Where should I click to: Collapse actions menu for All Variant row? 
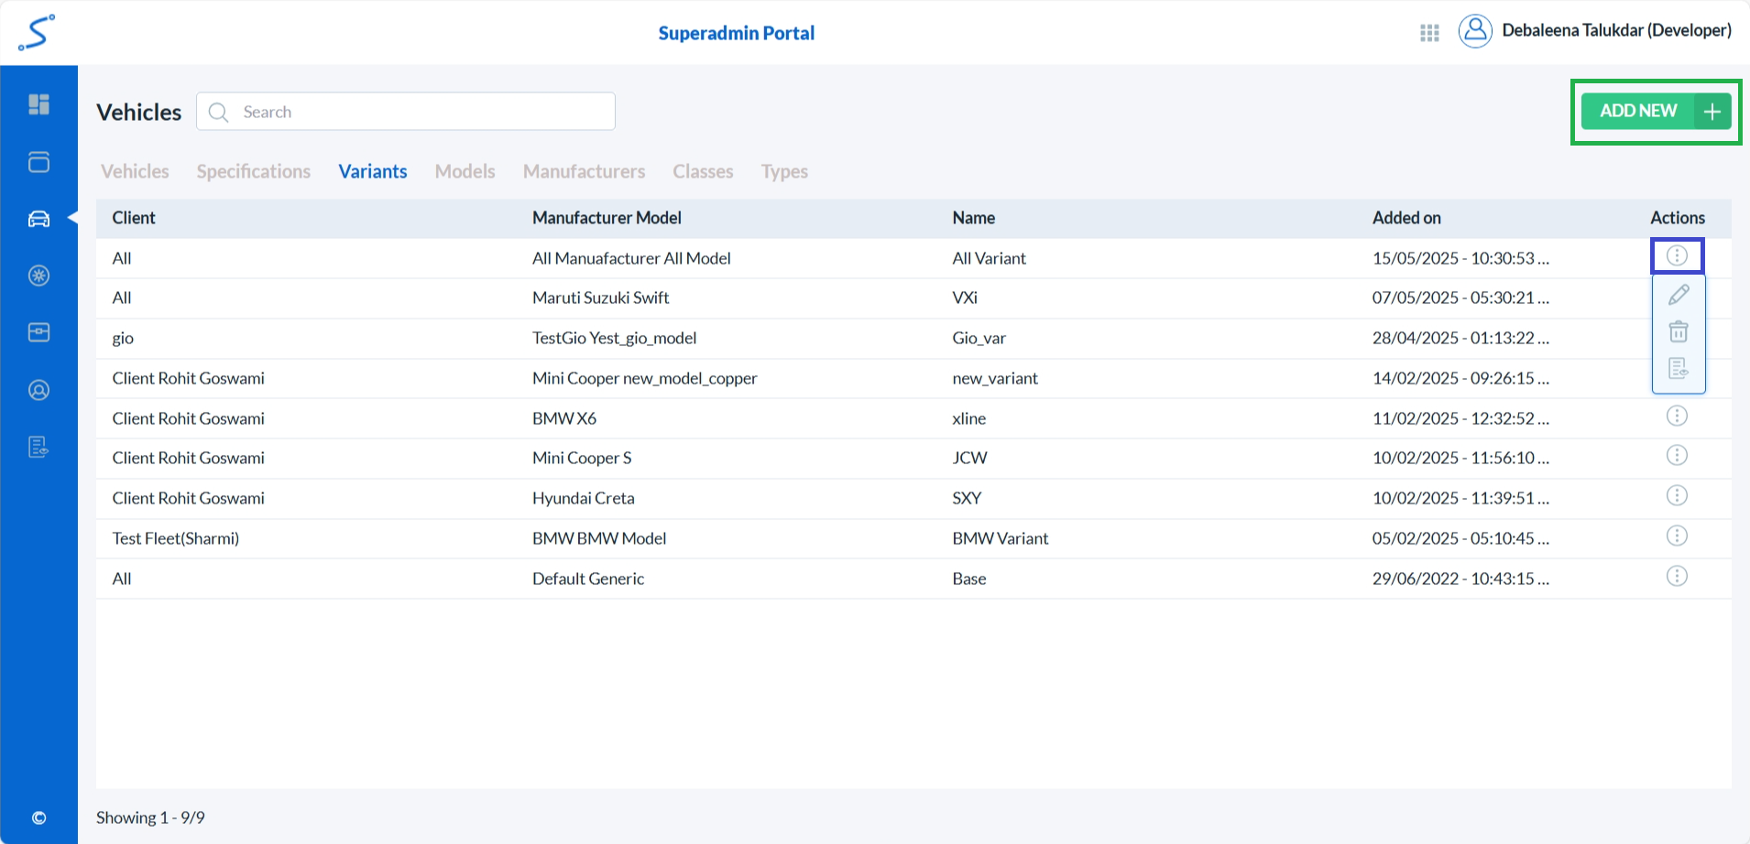(x=1677, y=256)
